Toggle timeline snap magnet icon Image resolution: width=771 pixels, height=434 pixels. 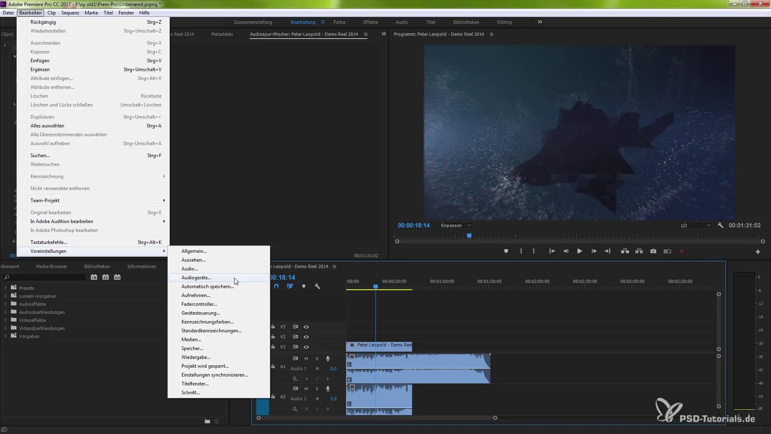tap(276, 286)
